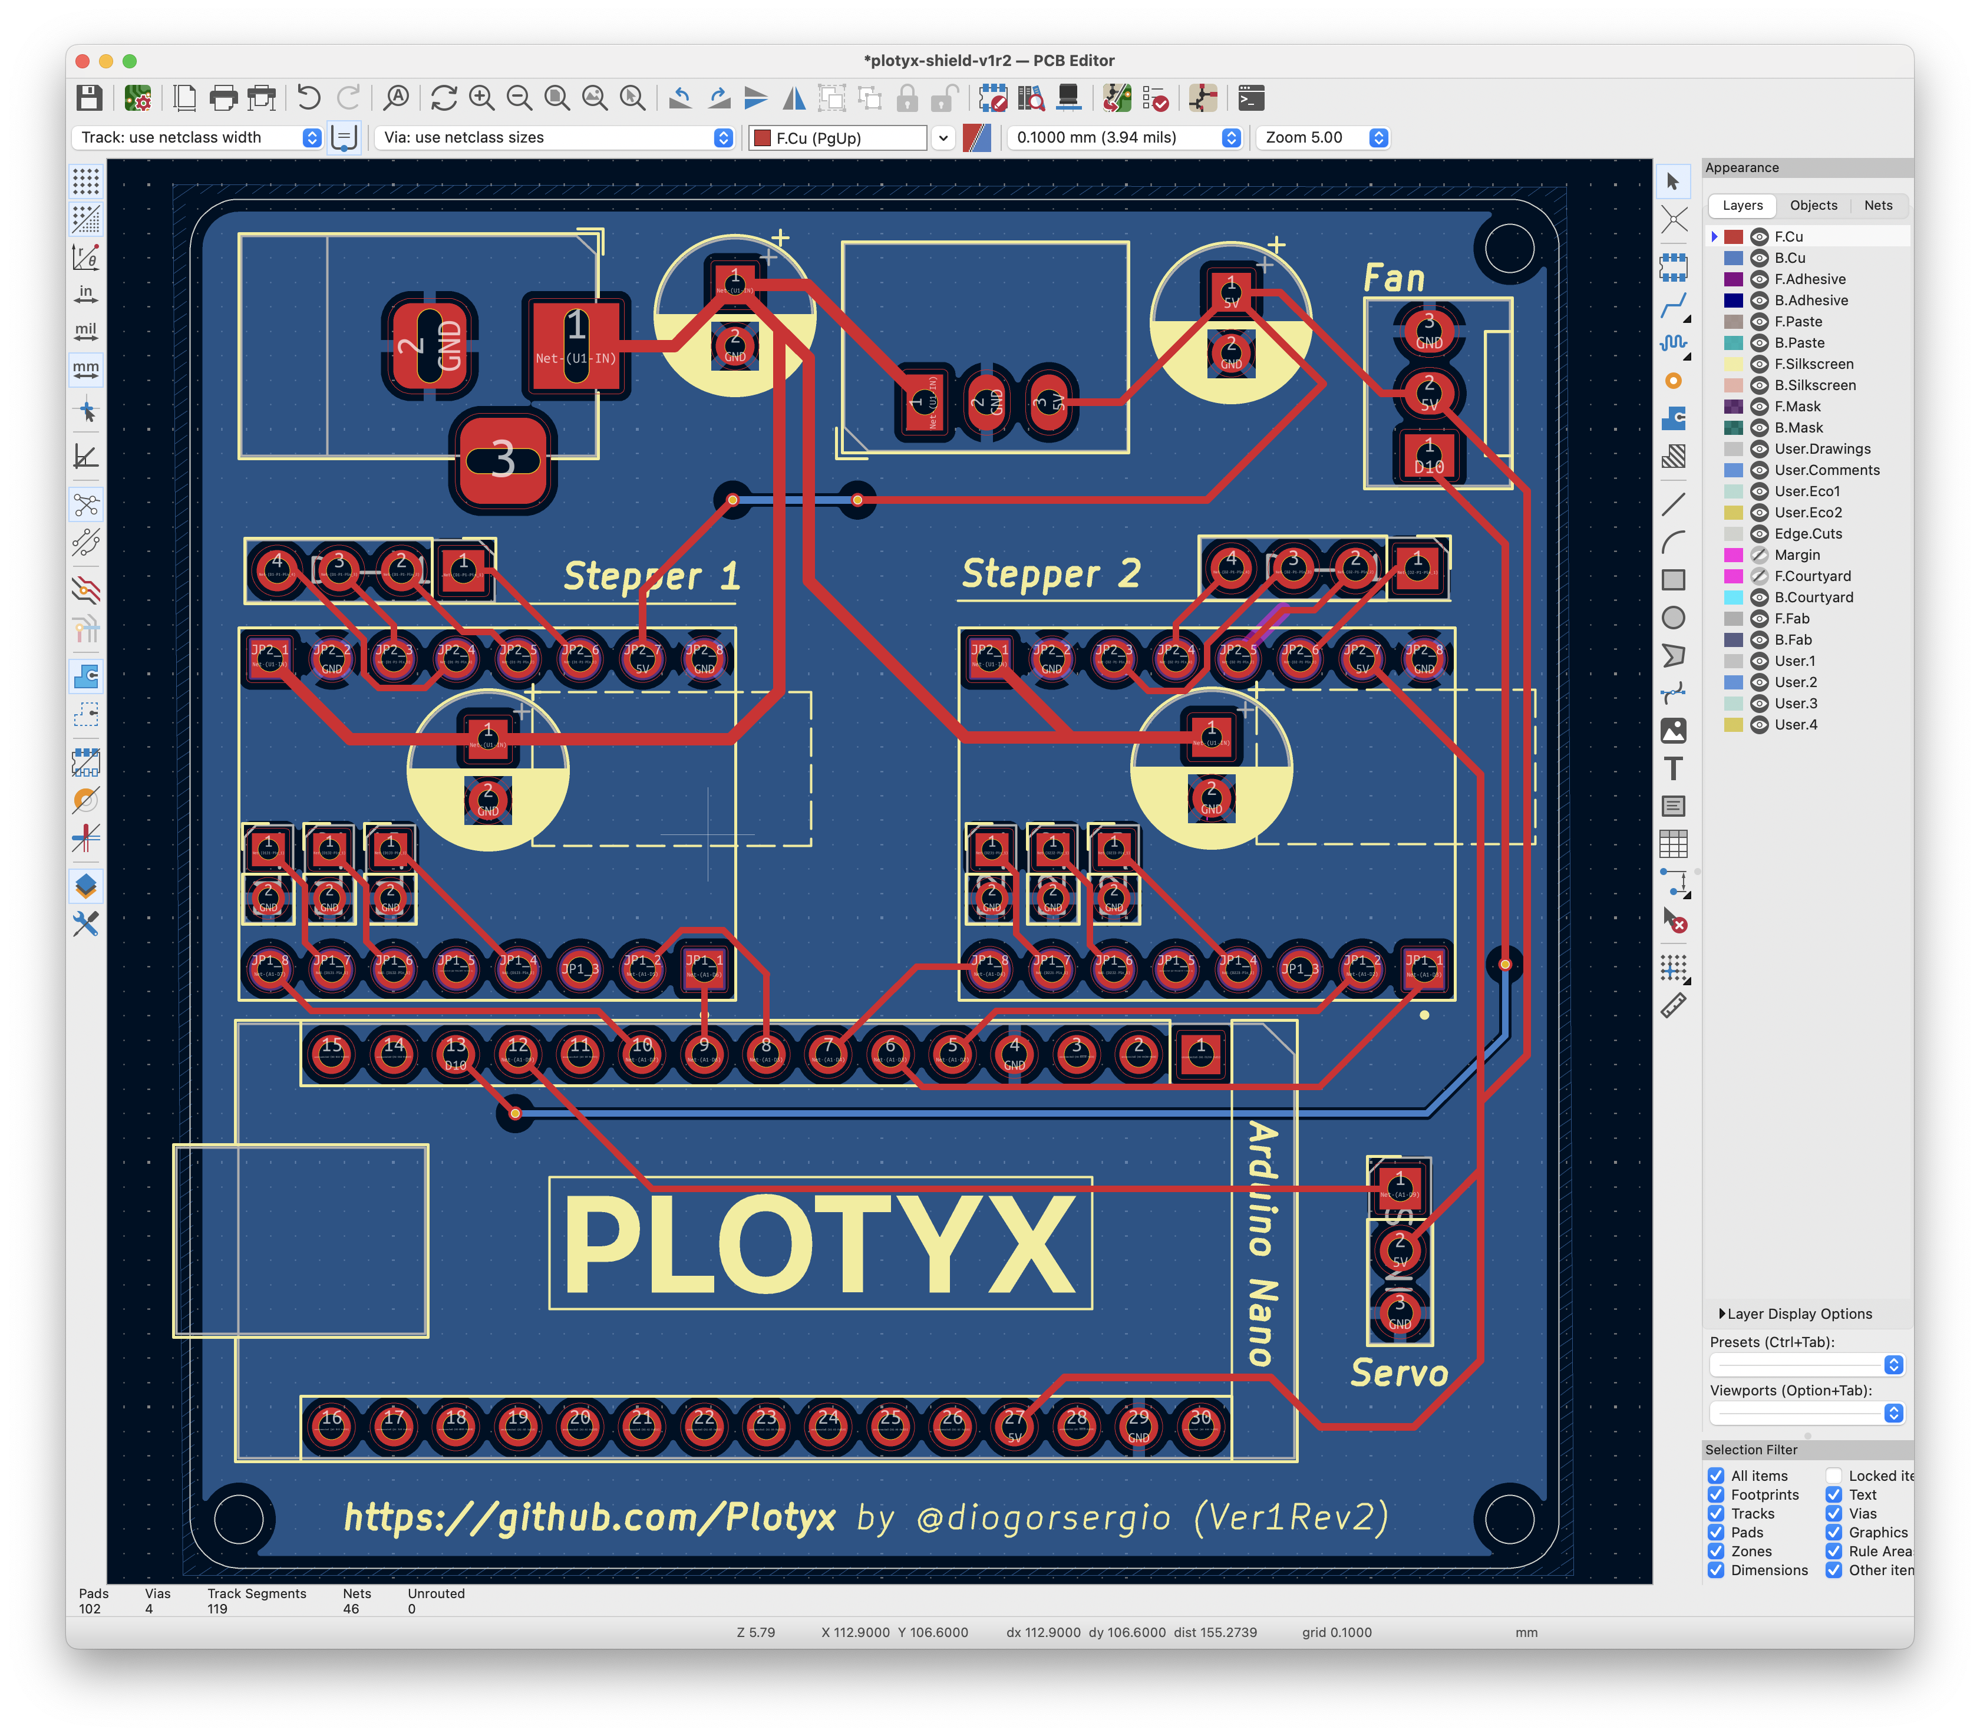The image size is (1980, 1736).
Task: Click the Undo arrow icon
Action: [x=309, y=98]
